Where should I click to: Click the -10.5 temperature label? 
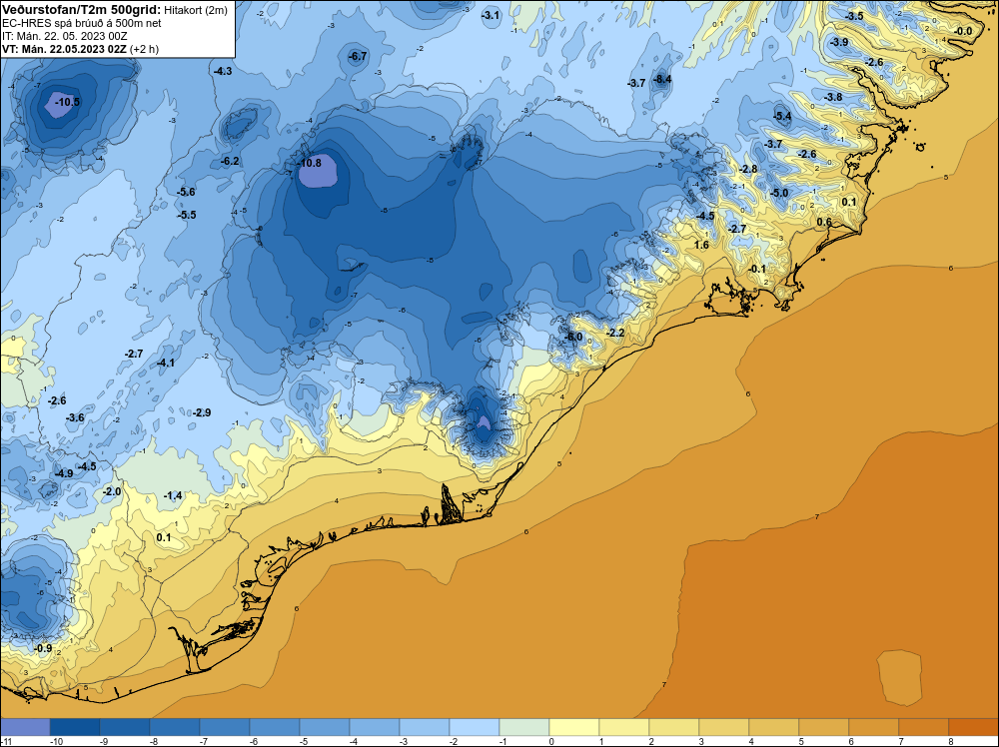pyautogui.click(x=67, y=102)
